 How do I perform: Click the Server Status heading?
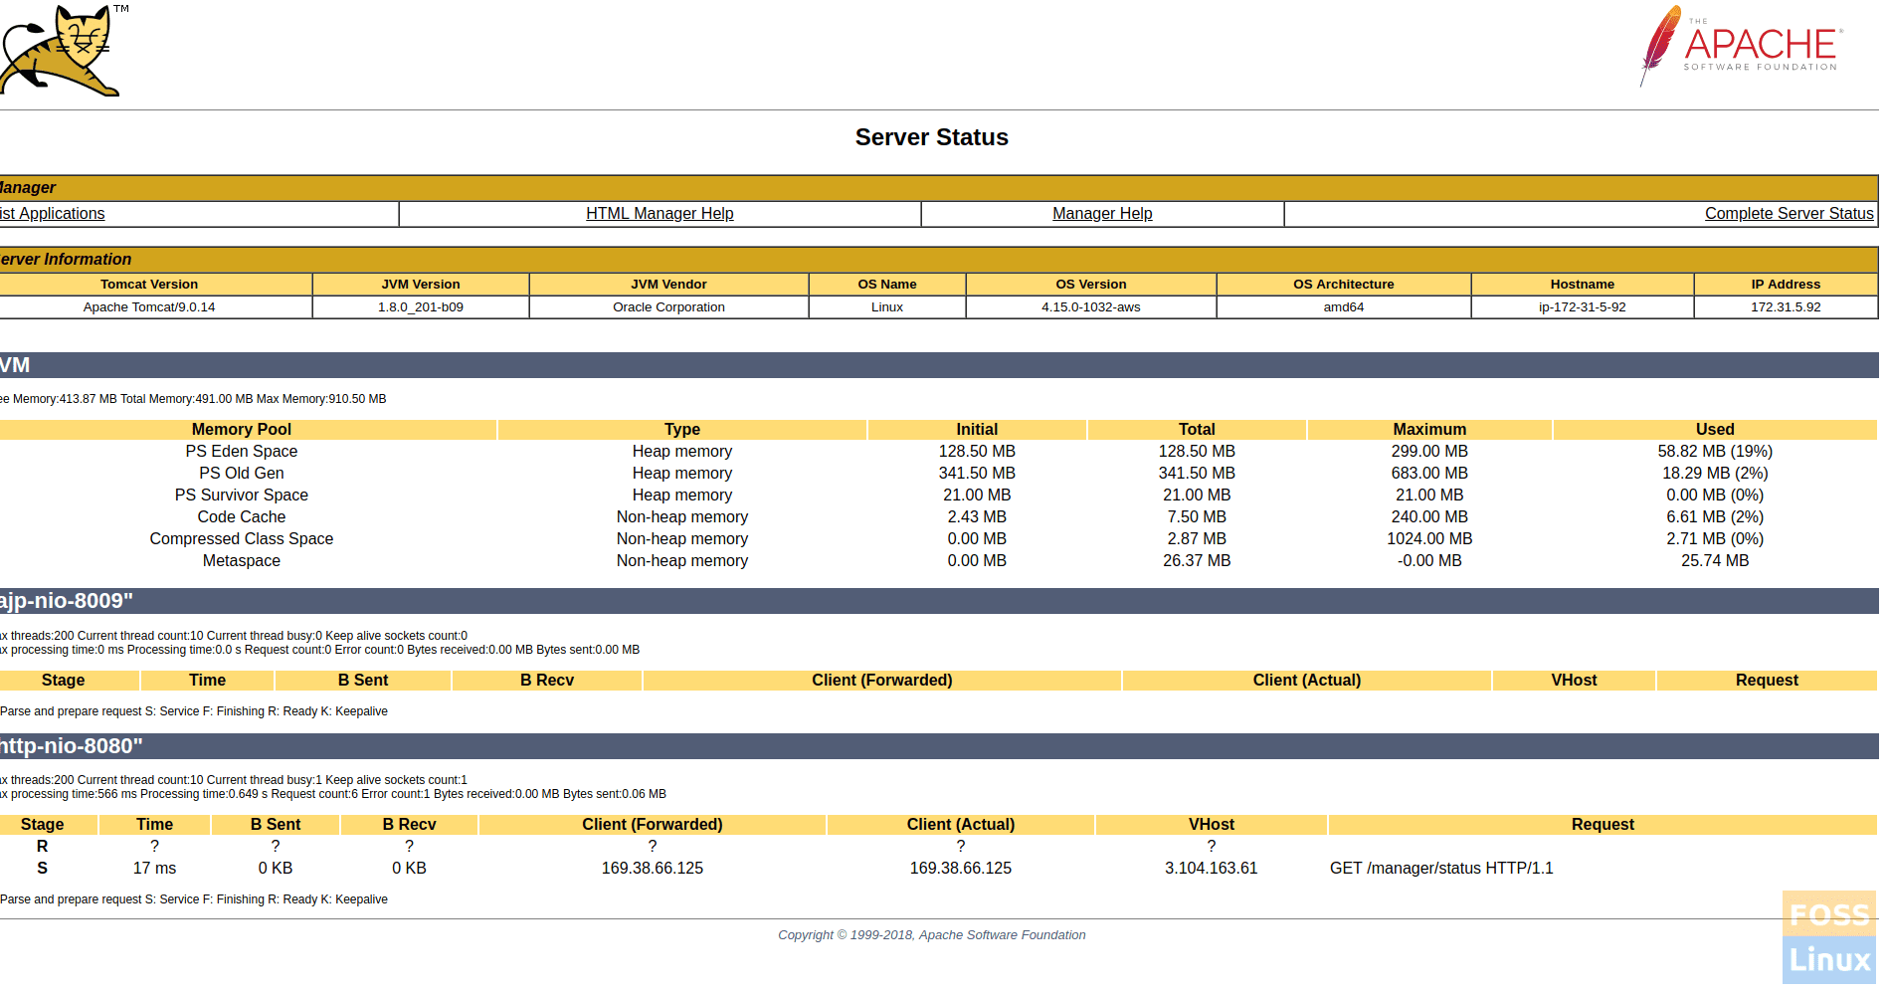point(932,137)
